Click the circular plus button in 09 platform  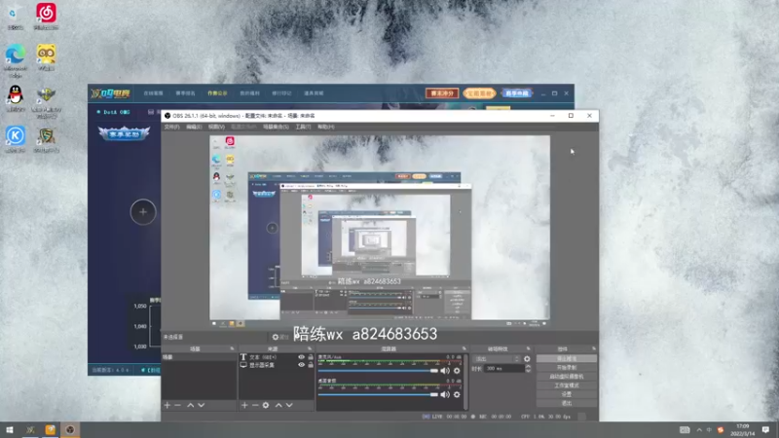point(143,212)
